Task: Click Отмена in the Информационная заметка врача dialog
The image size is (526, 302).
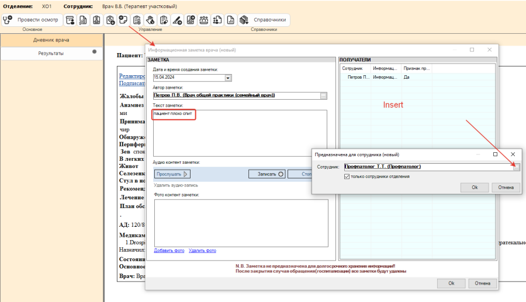Action: pyautogui.click(x=482, y=283)
